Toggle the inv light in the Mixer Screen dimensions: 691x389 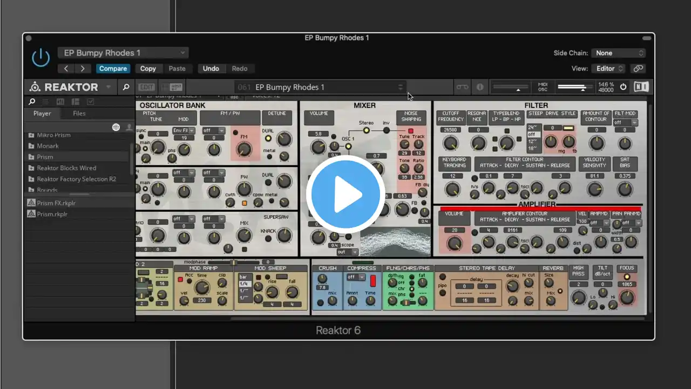coord(387,130)
